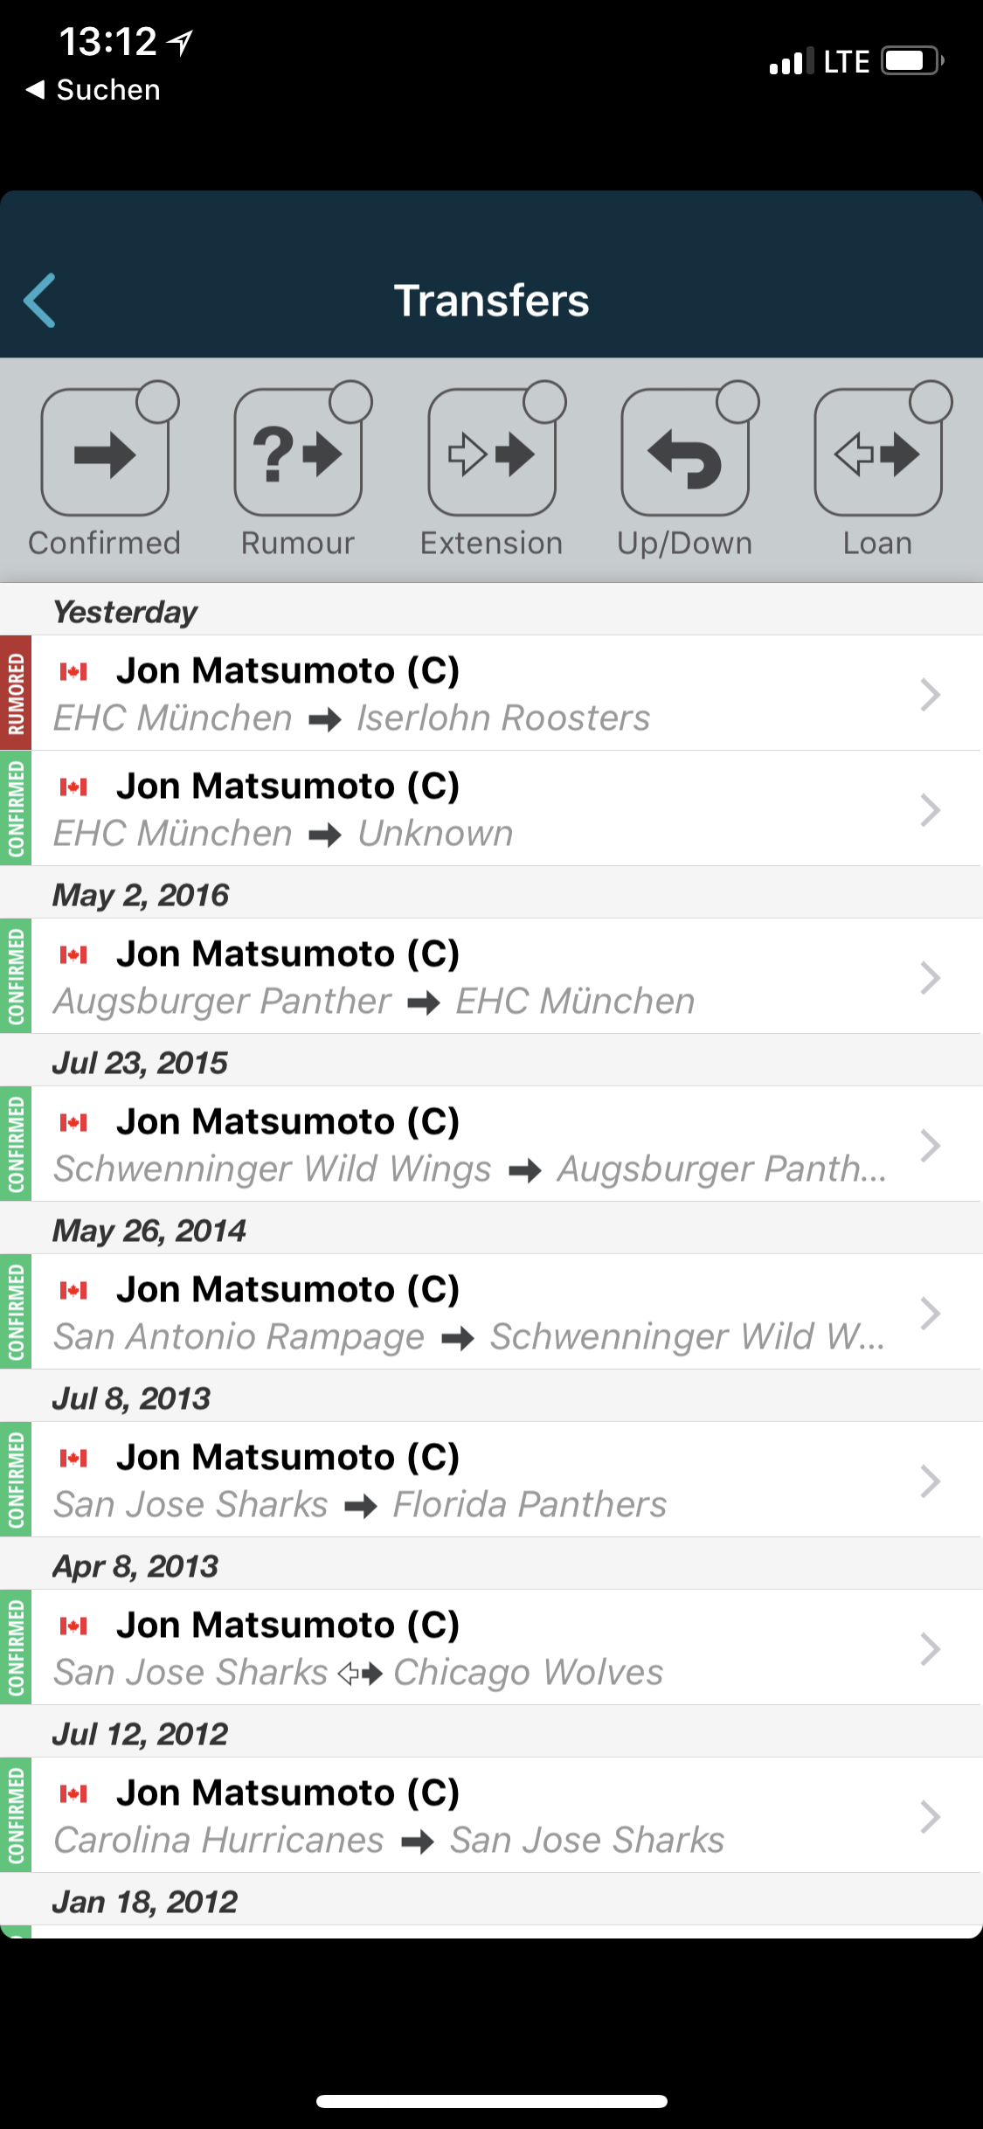Tap the red RUMORED status tag
The image size is (983, 2129).
[x=16, y=693]
